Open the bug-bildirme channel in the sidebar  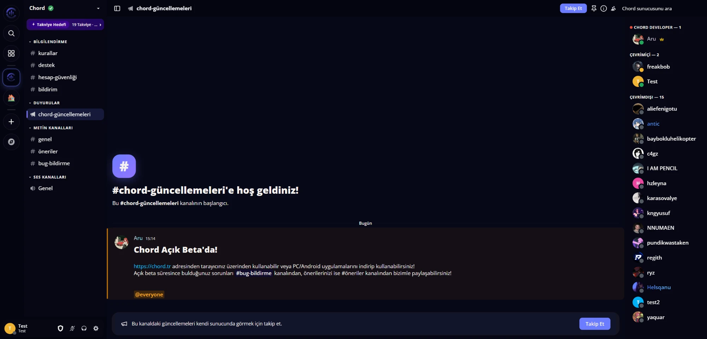coord(65,163)
